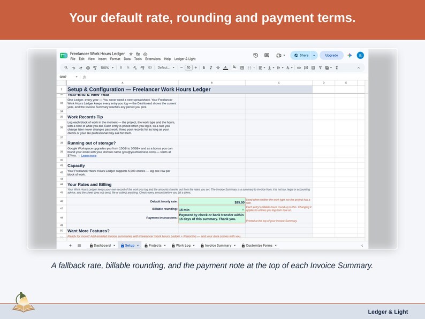Toggle bold formatting

point(203,68)
